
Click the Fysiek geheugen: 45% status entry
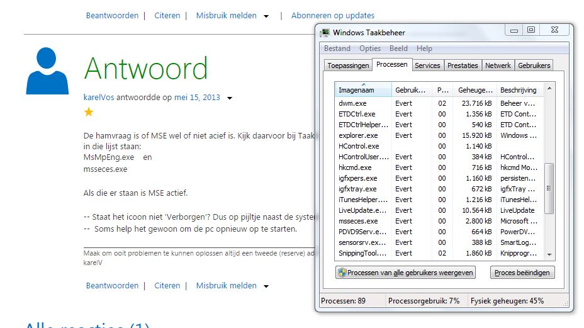coord(507,301)
